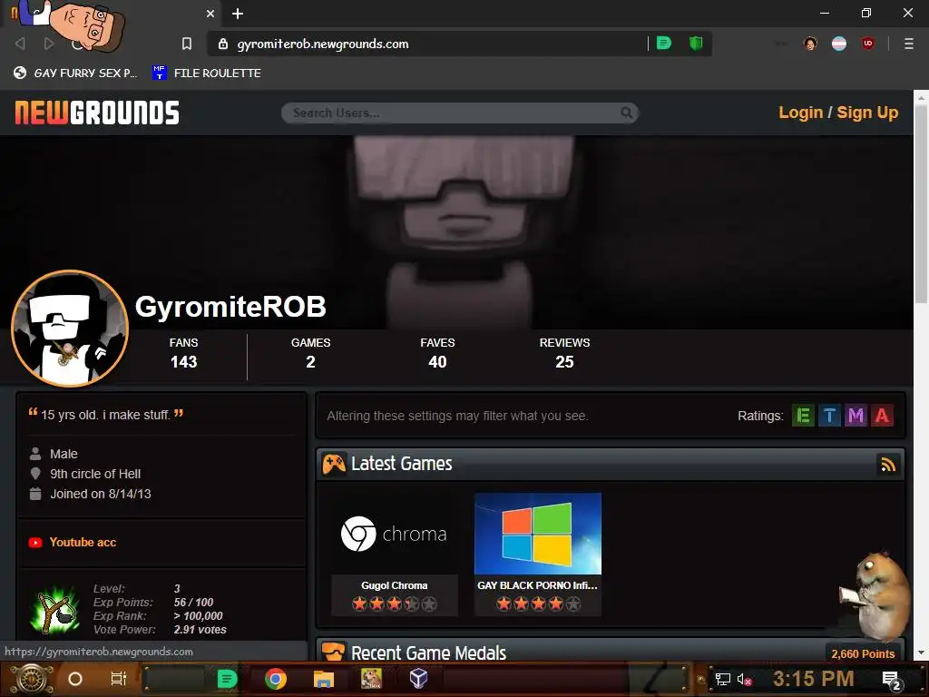Click the slingshot level badge icon

pos(56,611)
